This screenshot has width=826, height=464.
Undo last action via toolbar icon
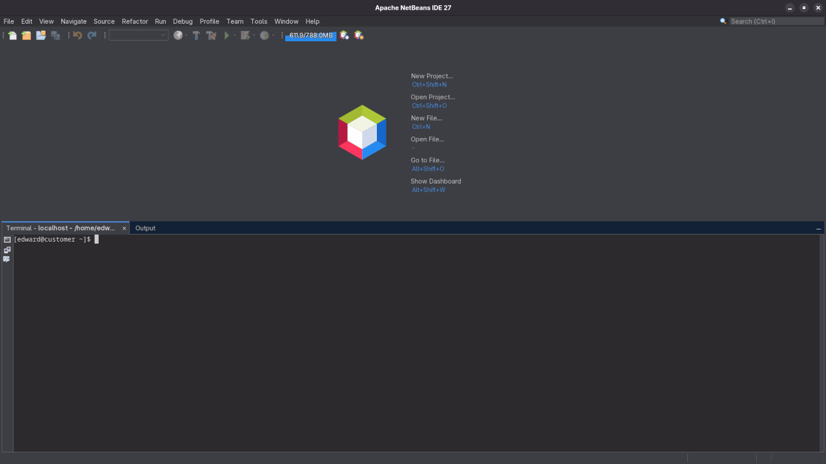coord(77,35)
